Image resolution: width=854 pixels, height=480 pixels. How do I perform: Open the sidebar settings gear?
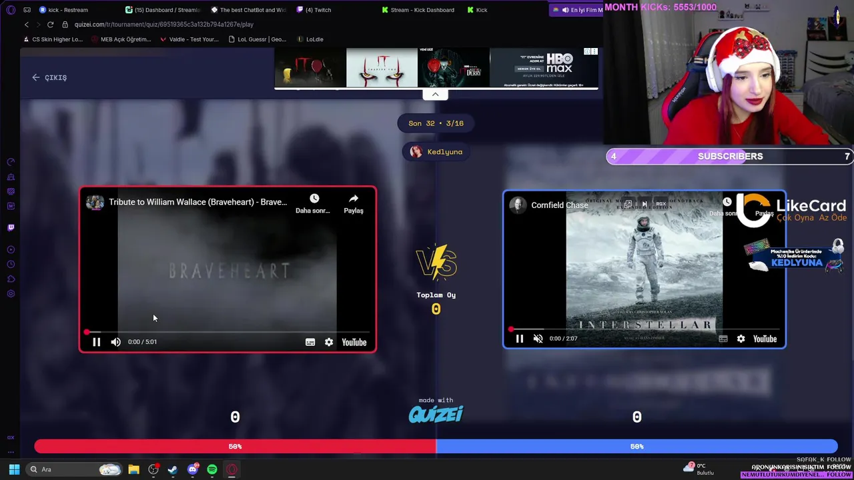coord(11,293)
